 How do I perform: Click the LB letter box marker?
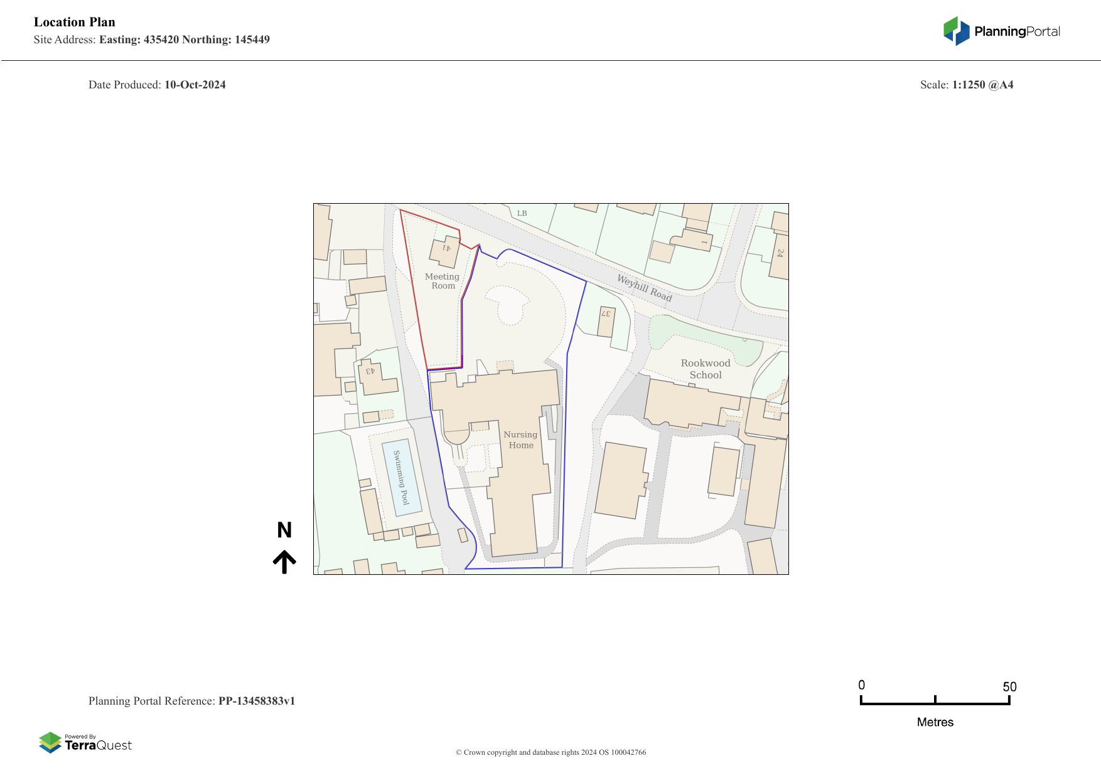tap(522, 213)
